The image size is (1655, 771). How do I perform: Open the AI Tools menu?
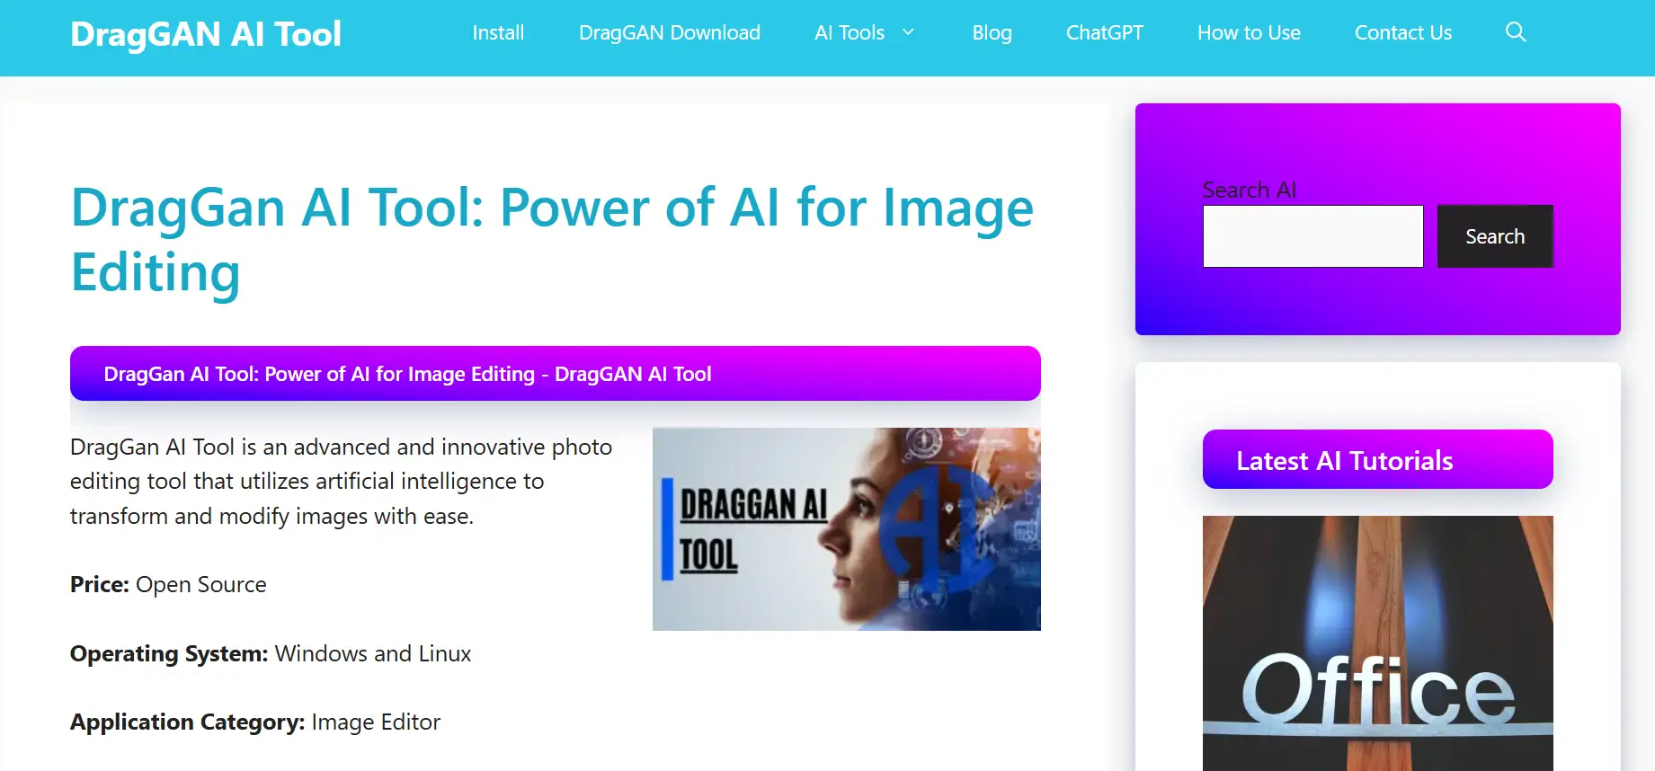click(850, 32)
